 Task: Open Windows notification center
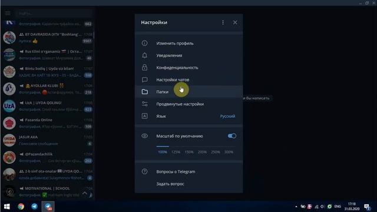coord(367,207)
